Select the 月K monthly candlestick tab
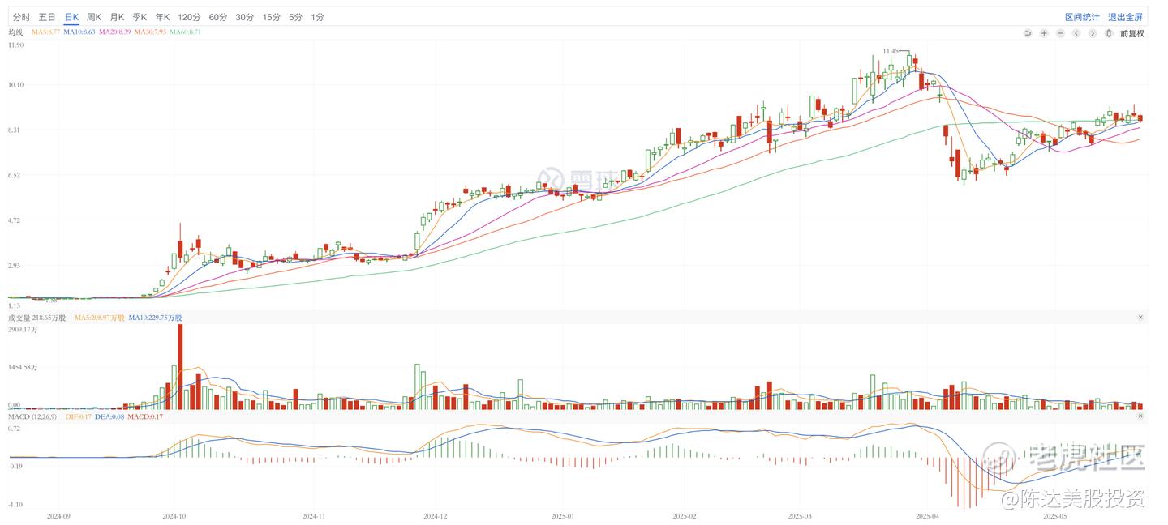1168x525 pixels. click(x=117, y=17)
